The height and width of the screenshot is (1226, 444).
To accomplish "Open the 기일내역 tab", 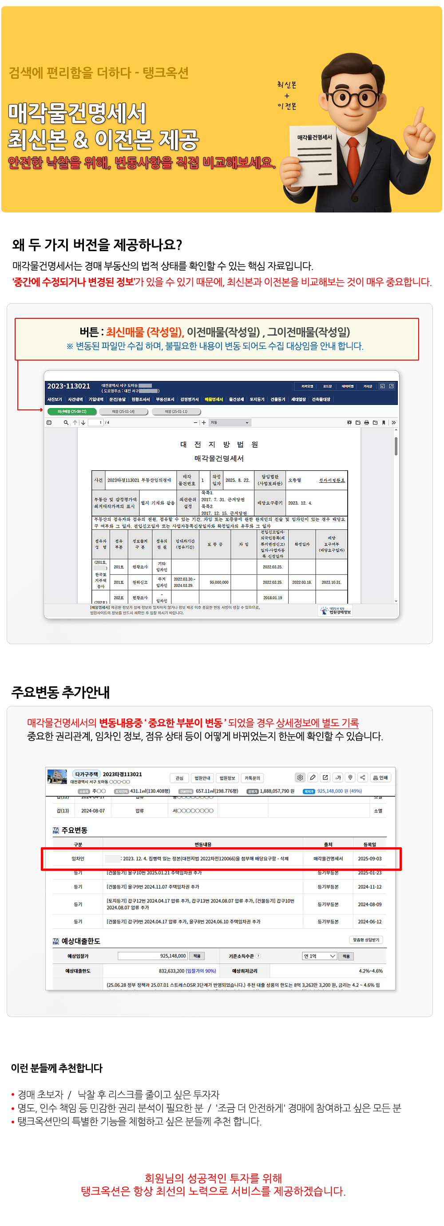I will tap(95, 400).
